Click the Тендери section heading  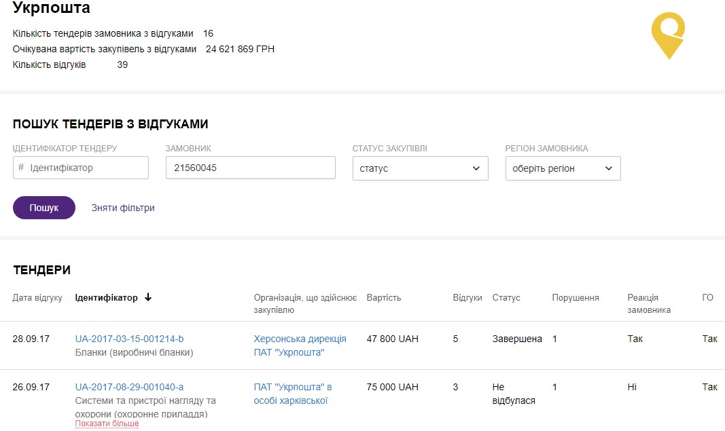[x=41, y=269]
